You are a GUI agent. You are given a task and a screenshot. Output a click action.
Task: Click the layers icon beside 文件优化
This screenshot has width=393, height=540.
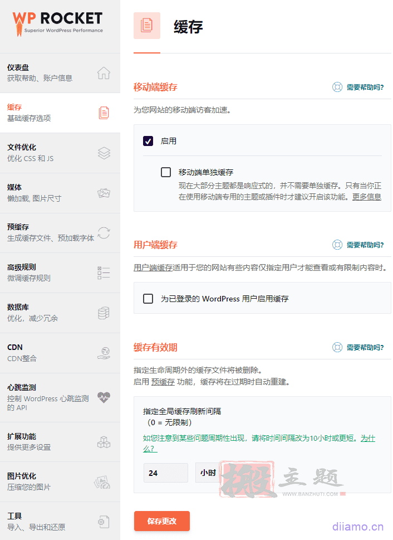pos(104,153)
